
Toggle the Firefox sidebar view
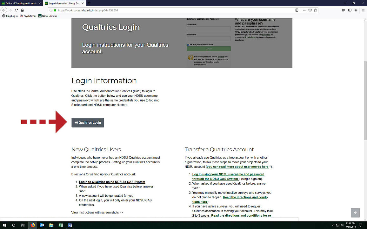click(x=350, y=10)
